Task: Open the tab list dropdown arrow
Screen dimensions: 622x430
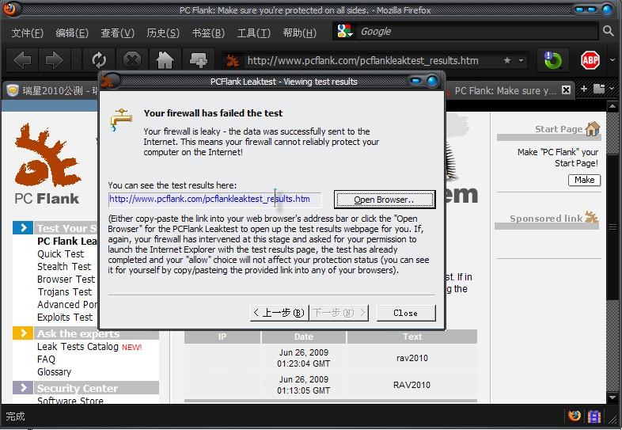Action: click(611, 89)
